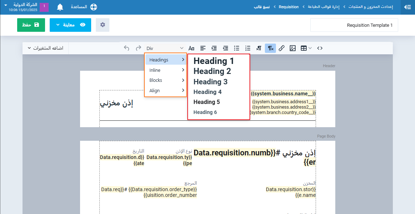Insert a bulleted list
This screenshot has width=415, height=214.
(x=237, y=48)
